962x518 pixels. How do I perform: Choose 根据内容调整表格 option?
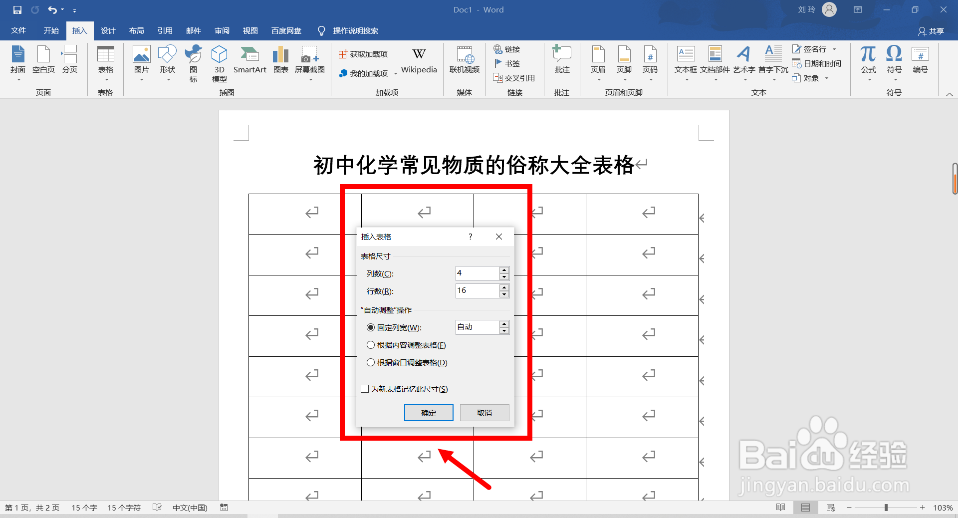click(x=371, y=345)
